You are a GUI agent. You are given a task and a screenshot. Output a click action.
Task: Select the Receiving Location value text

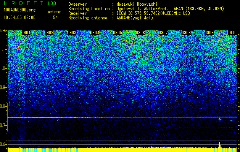170,9
